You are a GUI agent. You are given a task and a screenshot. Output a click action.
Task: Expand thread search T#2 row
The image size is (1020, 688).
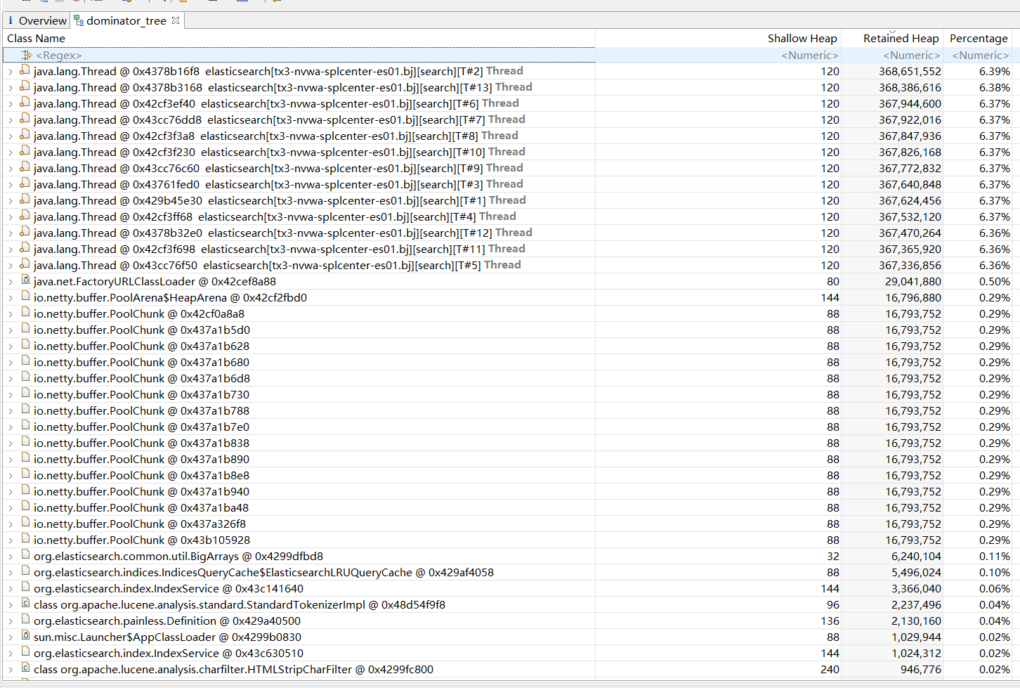(11, 72)
